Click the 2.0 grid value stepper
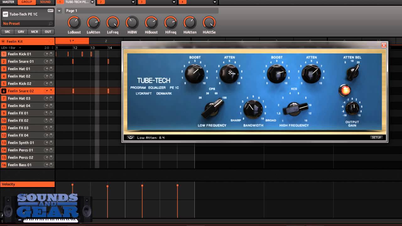The image size is (402, 226). pos(49,48)
